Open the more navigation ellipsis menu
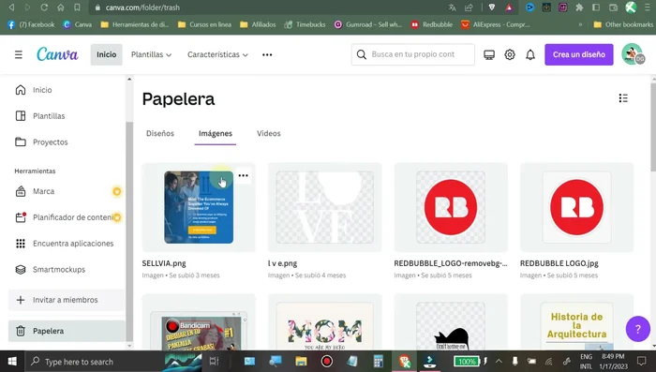 click(267, 54)
